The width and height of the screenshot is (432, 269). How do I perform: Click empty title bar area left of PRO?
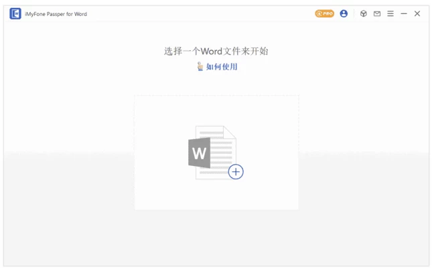(x=201, y=13)
